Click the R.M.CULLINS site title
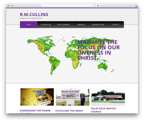This screenshot has width=144, height=122. (x=34, y=14)
